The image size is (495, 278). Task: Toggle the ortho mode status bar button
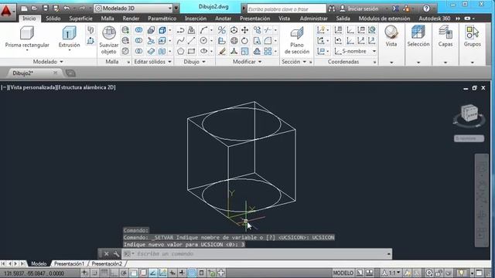[114, 273]
